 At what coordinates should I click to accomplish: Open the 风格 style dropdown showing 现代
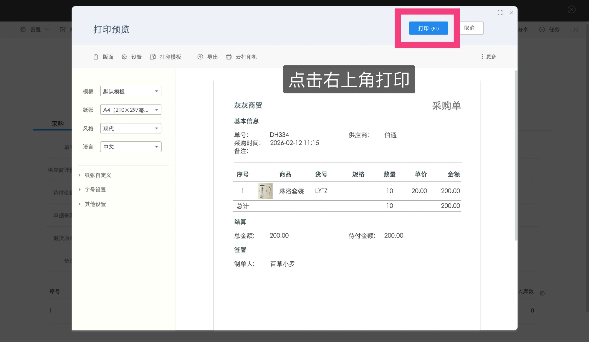(x=130, y=128)
